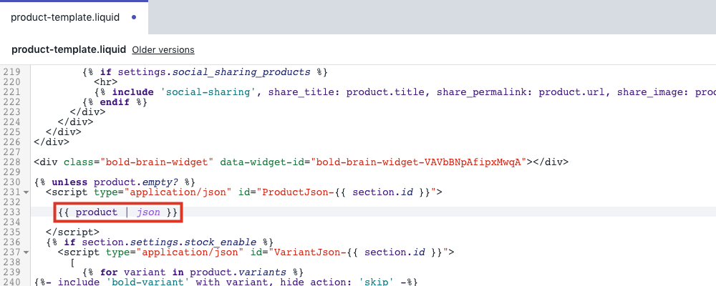The image size is (716, 286).
Task: Click the 'social-sharing' string on line 221
Action: click(208, 92)
